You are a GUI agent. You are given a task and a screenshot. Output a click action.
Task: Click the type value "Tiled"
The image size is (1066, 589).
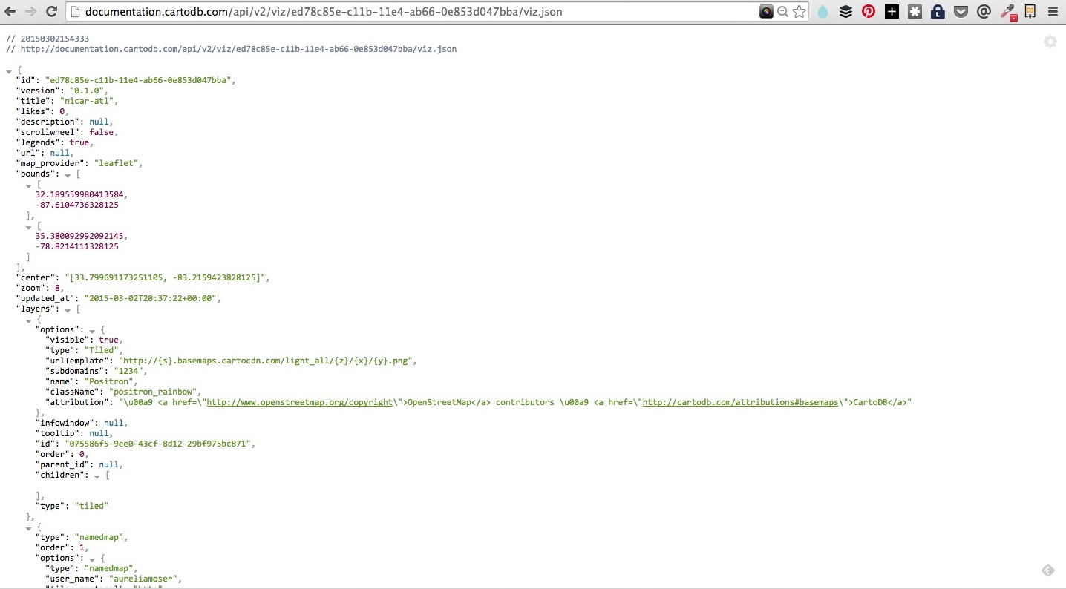103,350
